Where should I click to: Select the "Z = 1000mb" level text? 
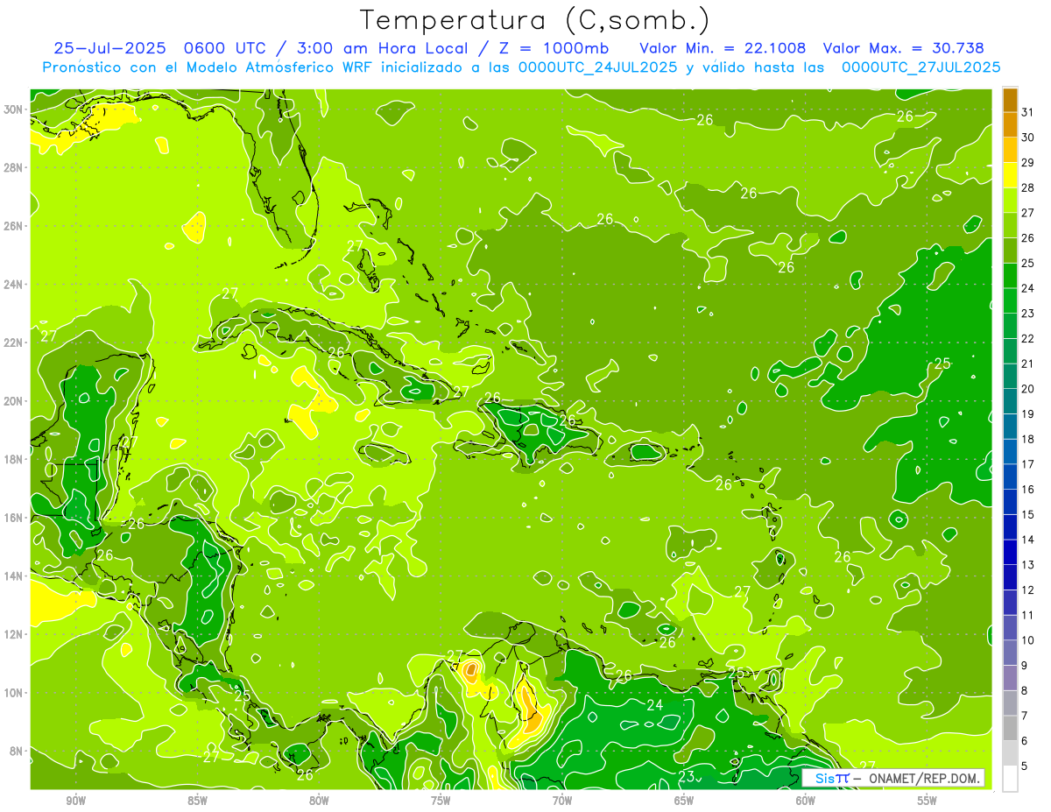[x=552, y=48]
